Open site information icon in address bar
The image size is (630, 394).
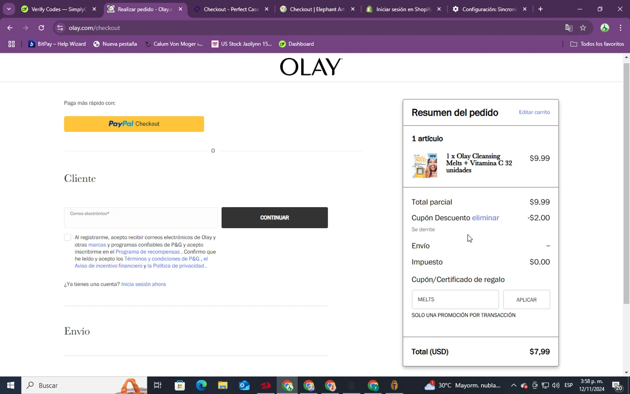pyautogui.click(x=60, y=28)
